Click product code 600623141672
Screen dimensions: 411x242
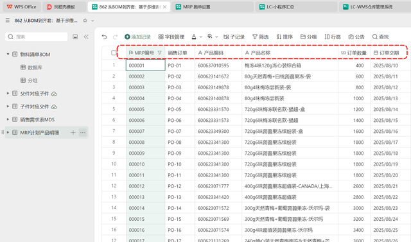tap(218, 76)
